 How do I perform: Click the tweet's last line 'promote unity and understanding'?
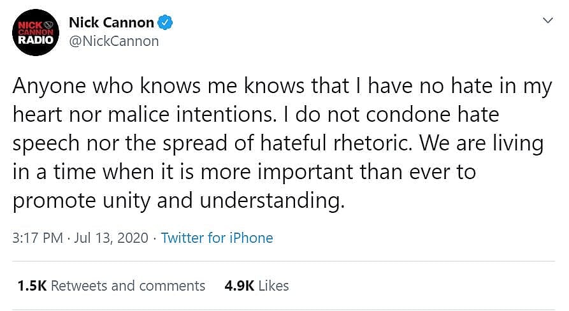(178, 200)
